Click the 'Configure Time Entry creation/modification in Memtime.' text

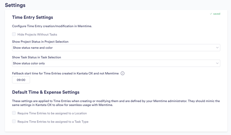click(x=52, y=26)
